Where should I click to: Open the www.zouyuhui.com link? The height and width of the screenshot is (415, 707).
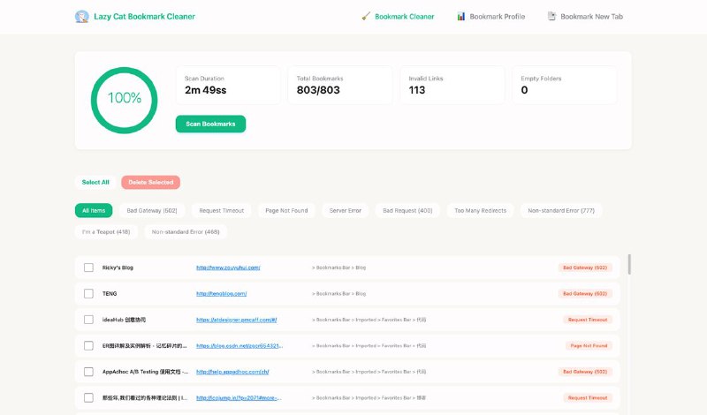[x=227, y=267]
